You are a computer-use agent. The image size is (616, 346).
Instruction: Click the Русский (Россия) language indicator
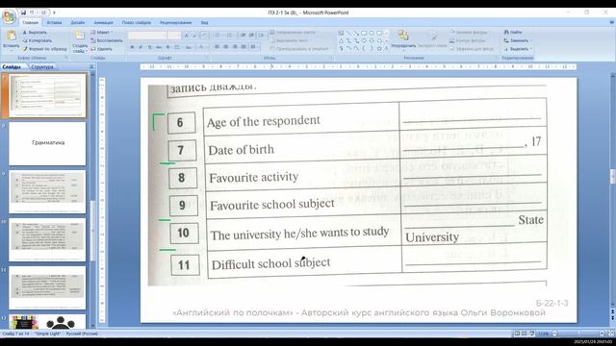click(x=82, y=334)
